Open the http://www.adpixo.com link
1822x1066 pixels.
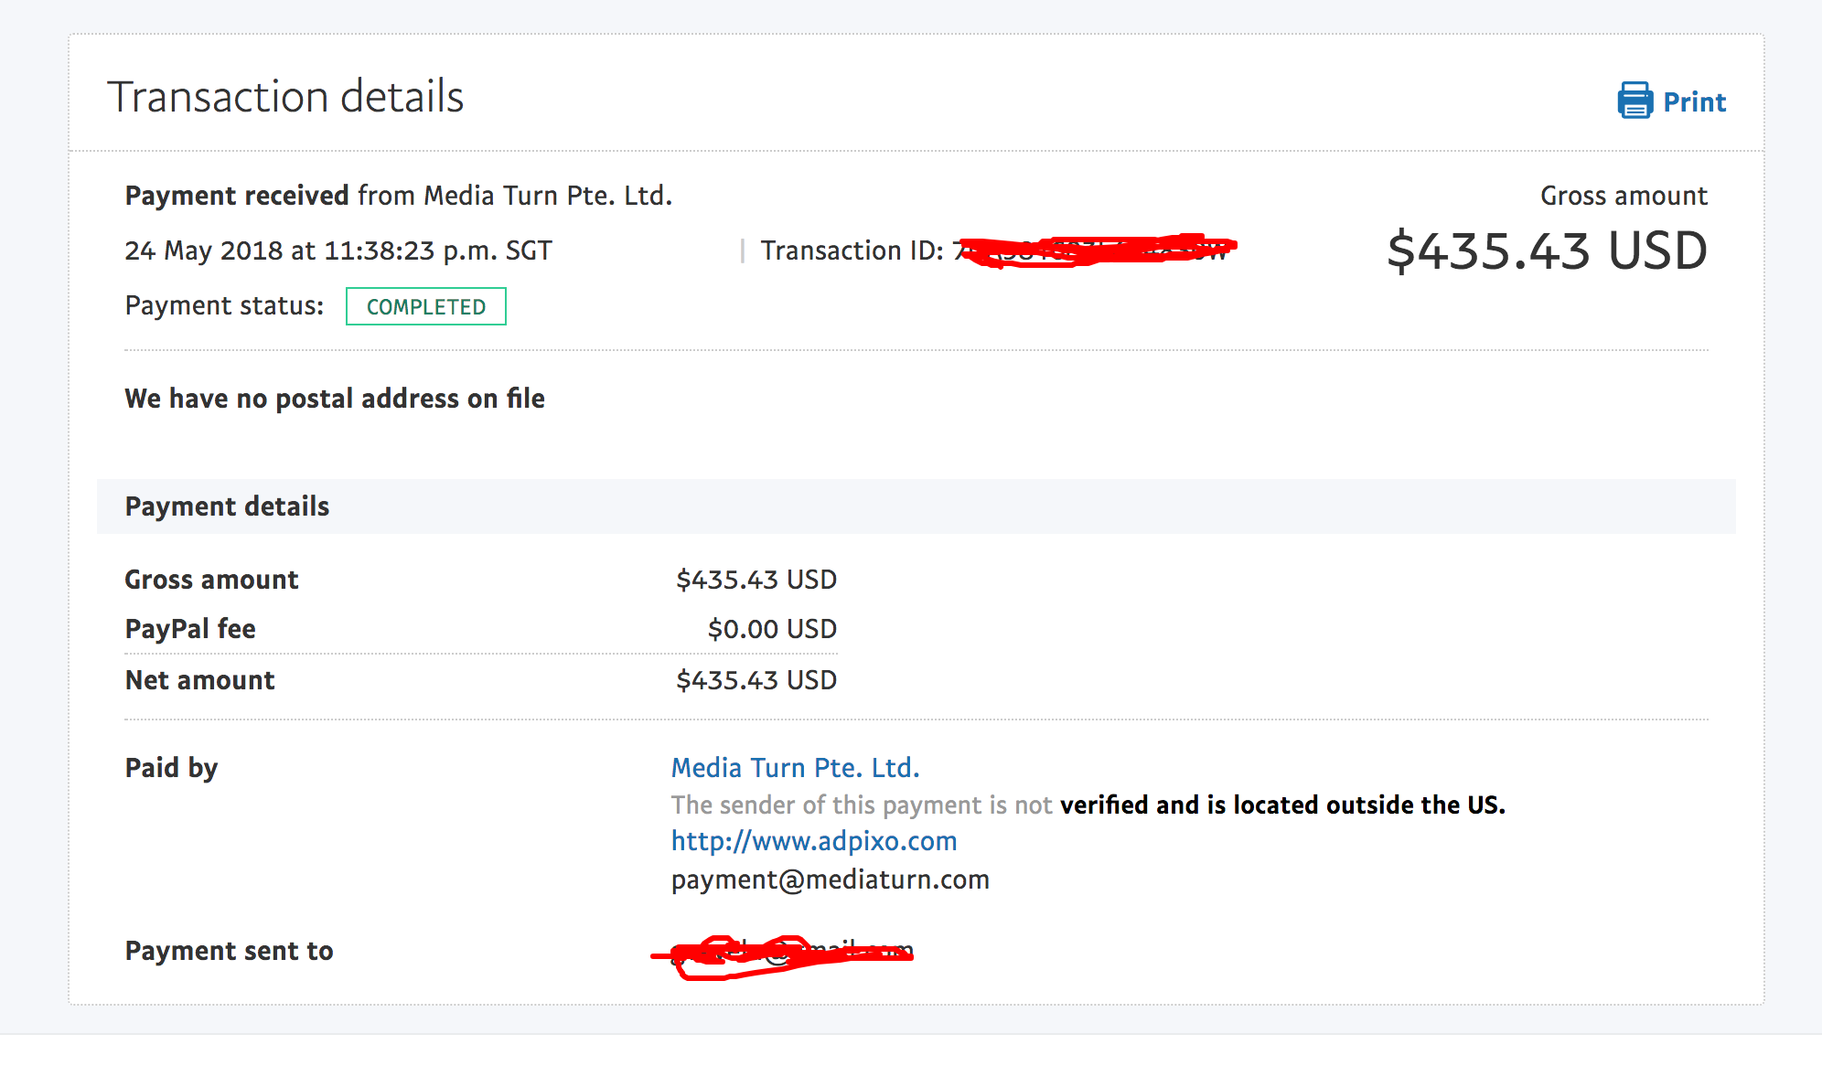click(813, 841)
